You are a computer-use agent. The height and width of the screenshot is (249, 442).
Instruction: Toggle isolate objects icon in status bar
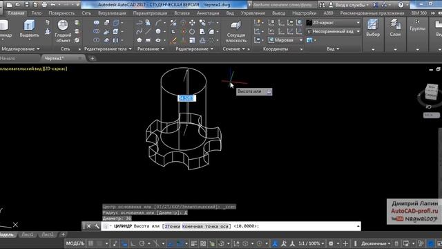(421, 243)
